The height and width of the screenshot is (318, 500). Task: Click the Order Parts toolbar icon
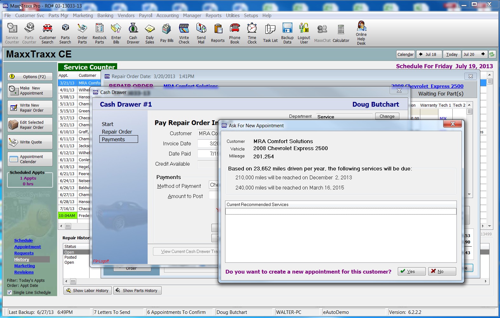83,33
